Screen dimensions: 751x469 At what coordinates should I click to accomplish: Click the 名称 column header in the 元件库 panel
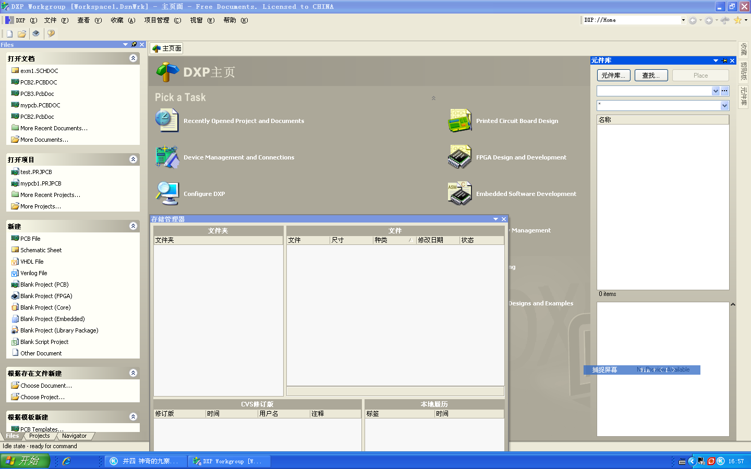[663, 120]
